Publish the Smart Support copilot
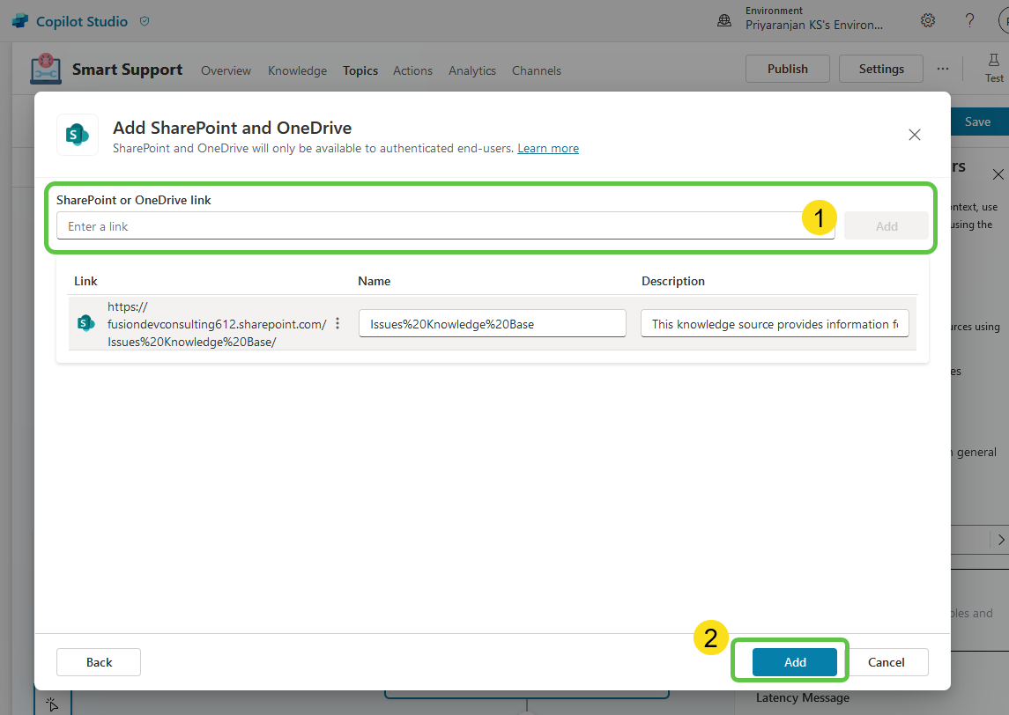 (787, 68)
